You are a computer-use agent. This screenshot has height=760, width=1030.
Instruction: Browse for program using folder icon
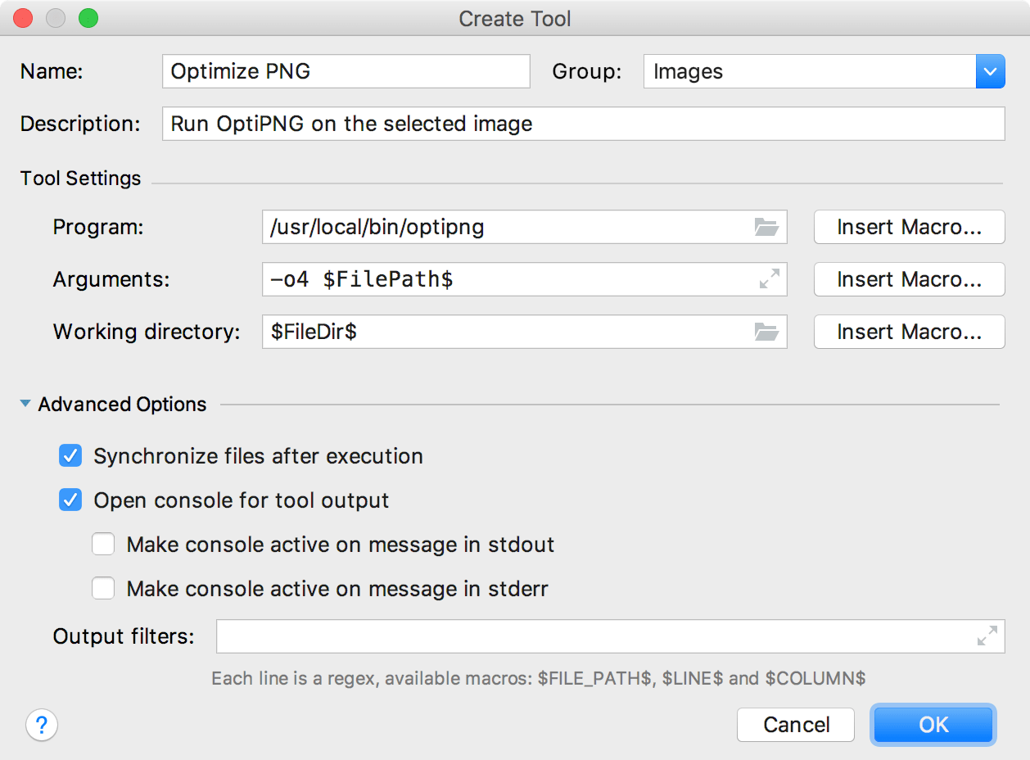coord(766,227)
